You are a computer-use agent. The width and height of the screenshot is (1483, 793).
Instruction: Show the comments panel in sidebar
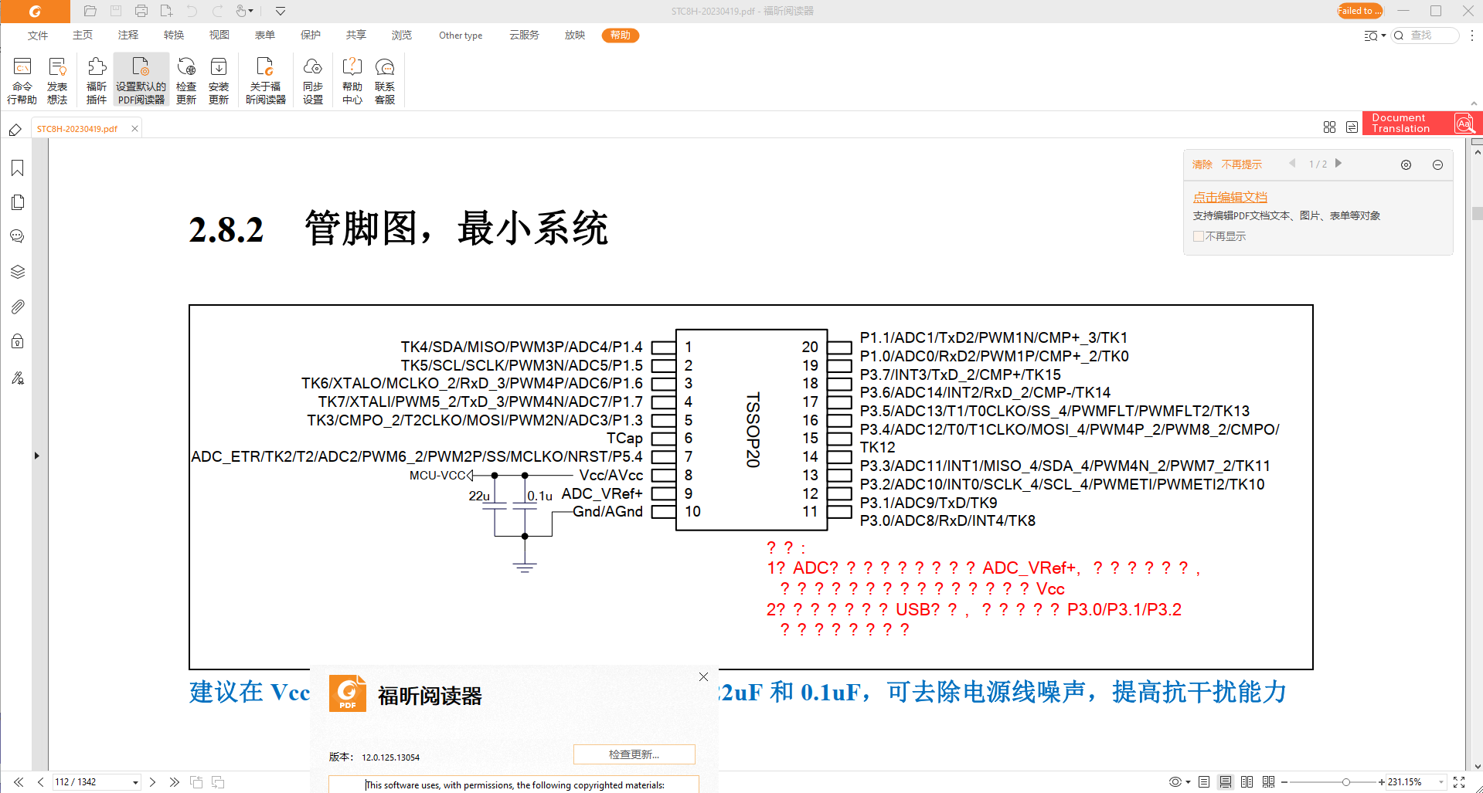[x=17, y=236]
